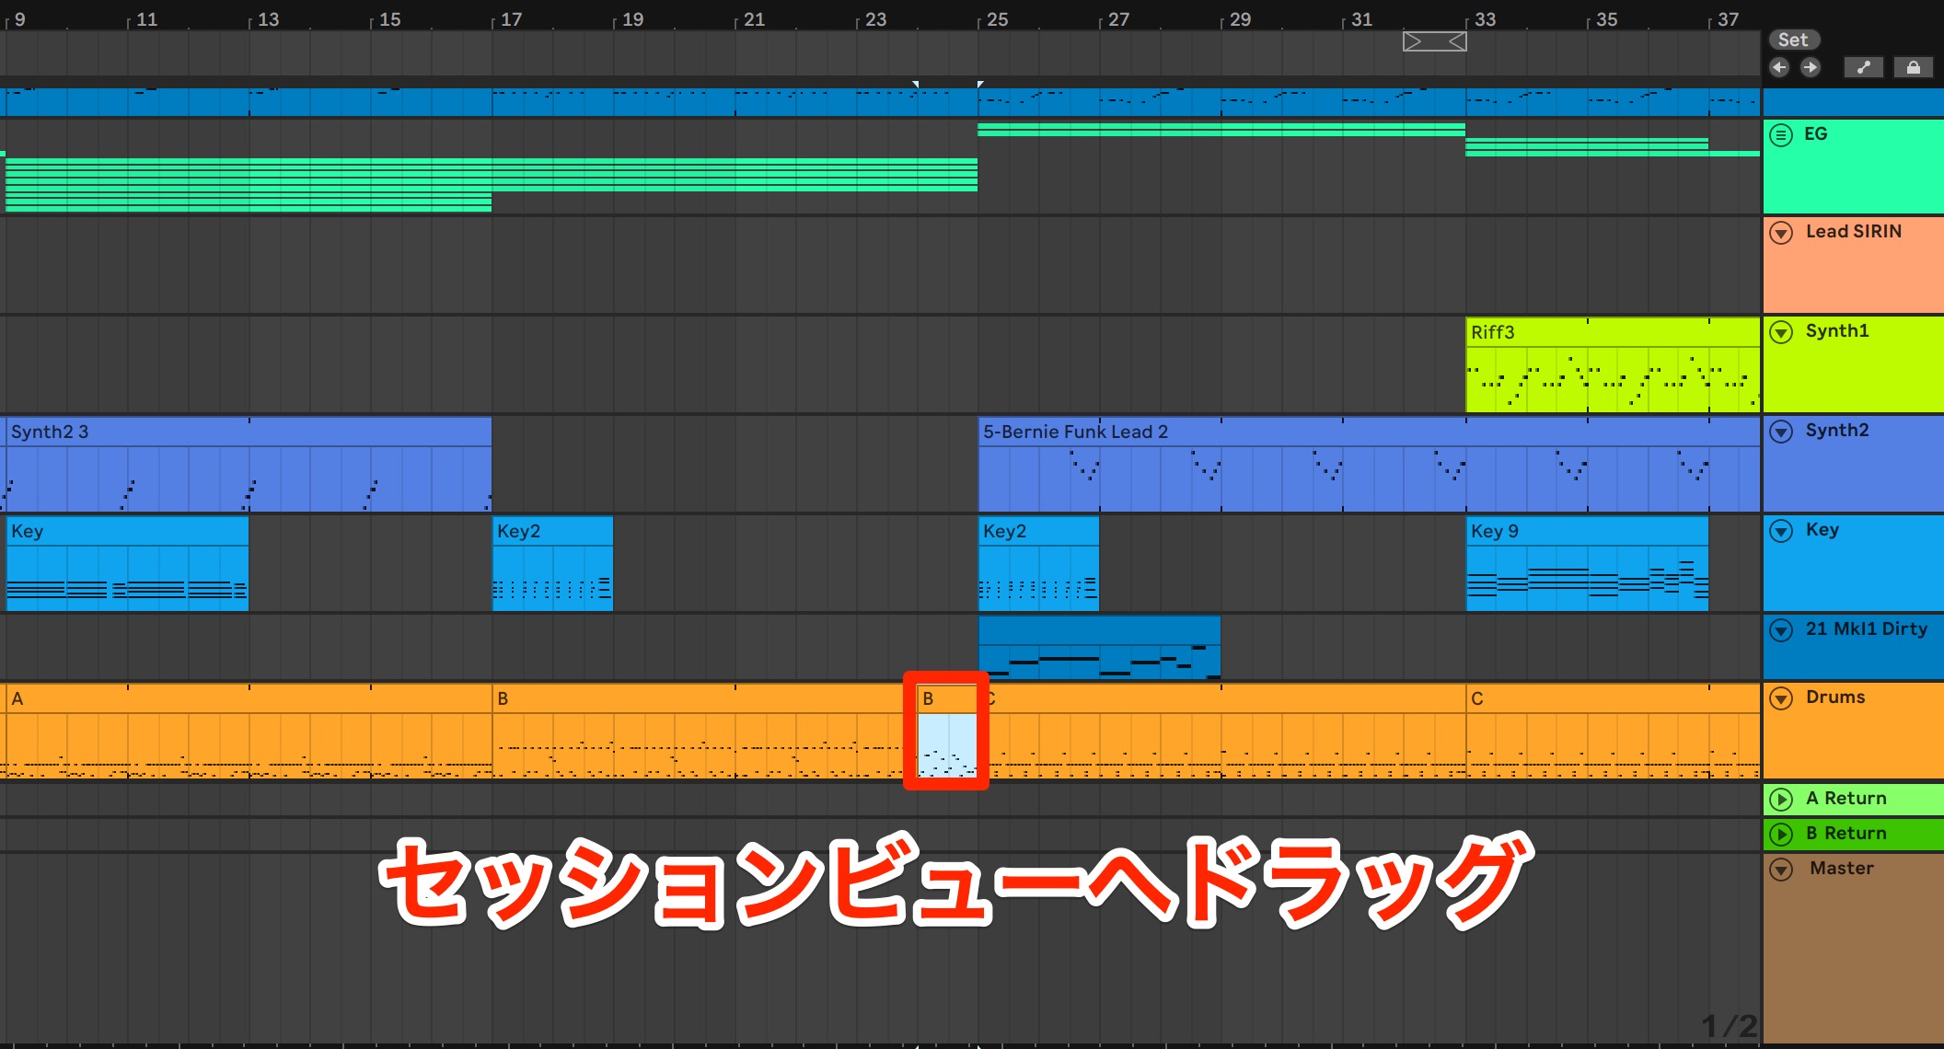Expand the A Return track arrow
This screenshot has height=1049, width=1944.
(1782, 799)
